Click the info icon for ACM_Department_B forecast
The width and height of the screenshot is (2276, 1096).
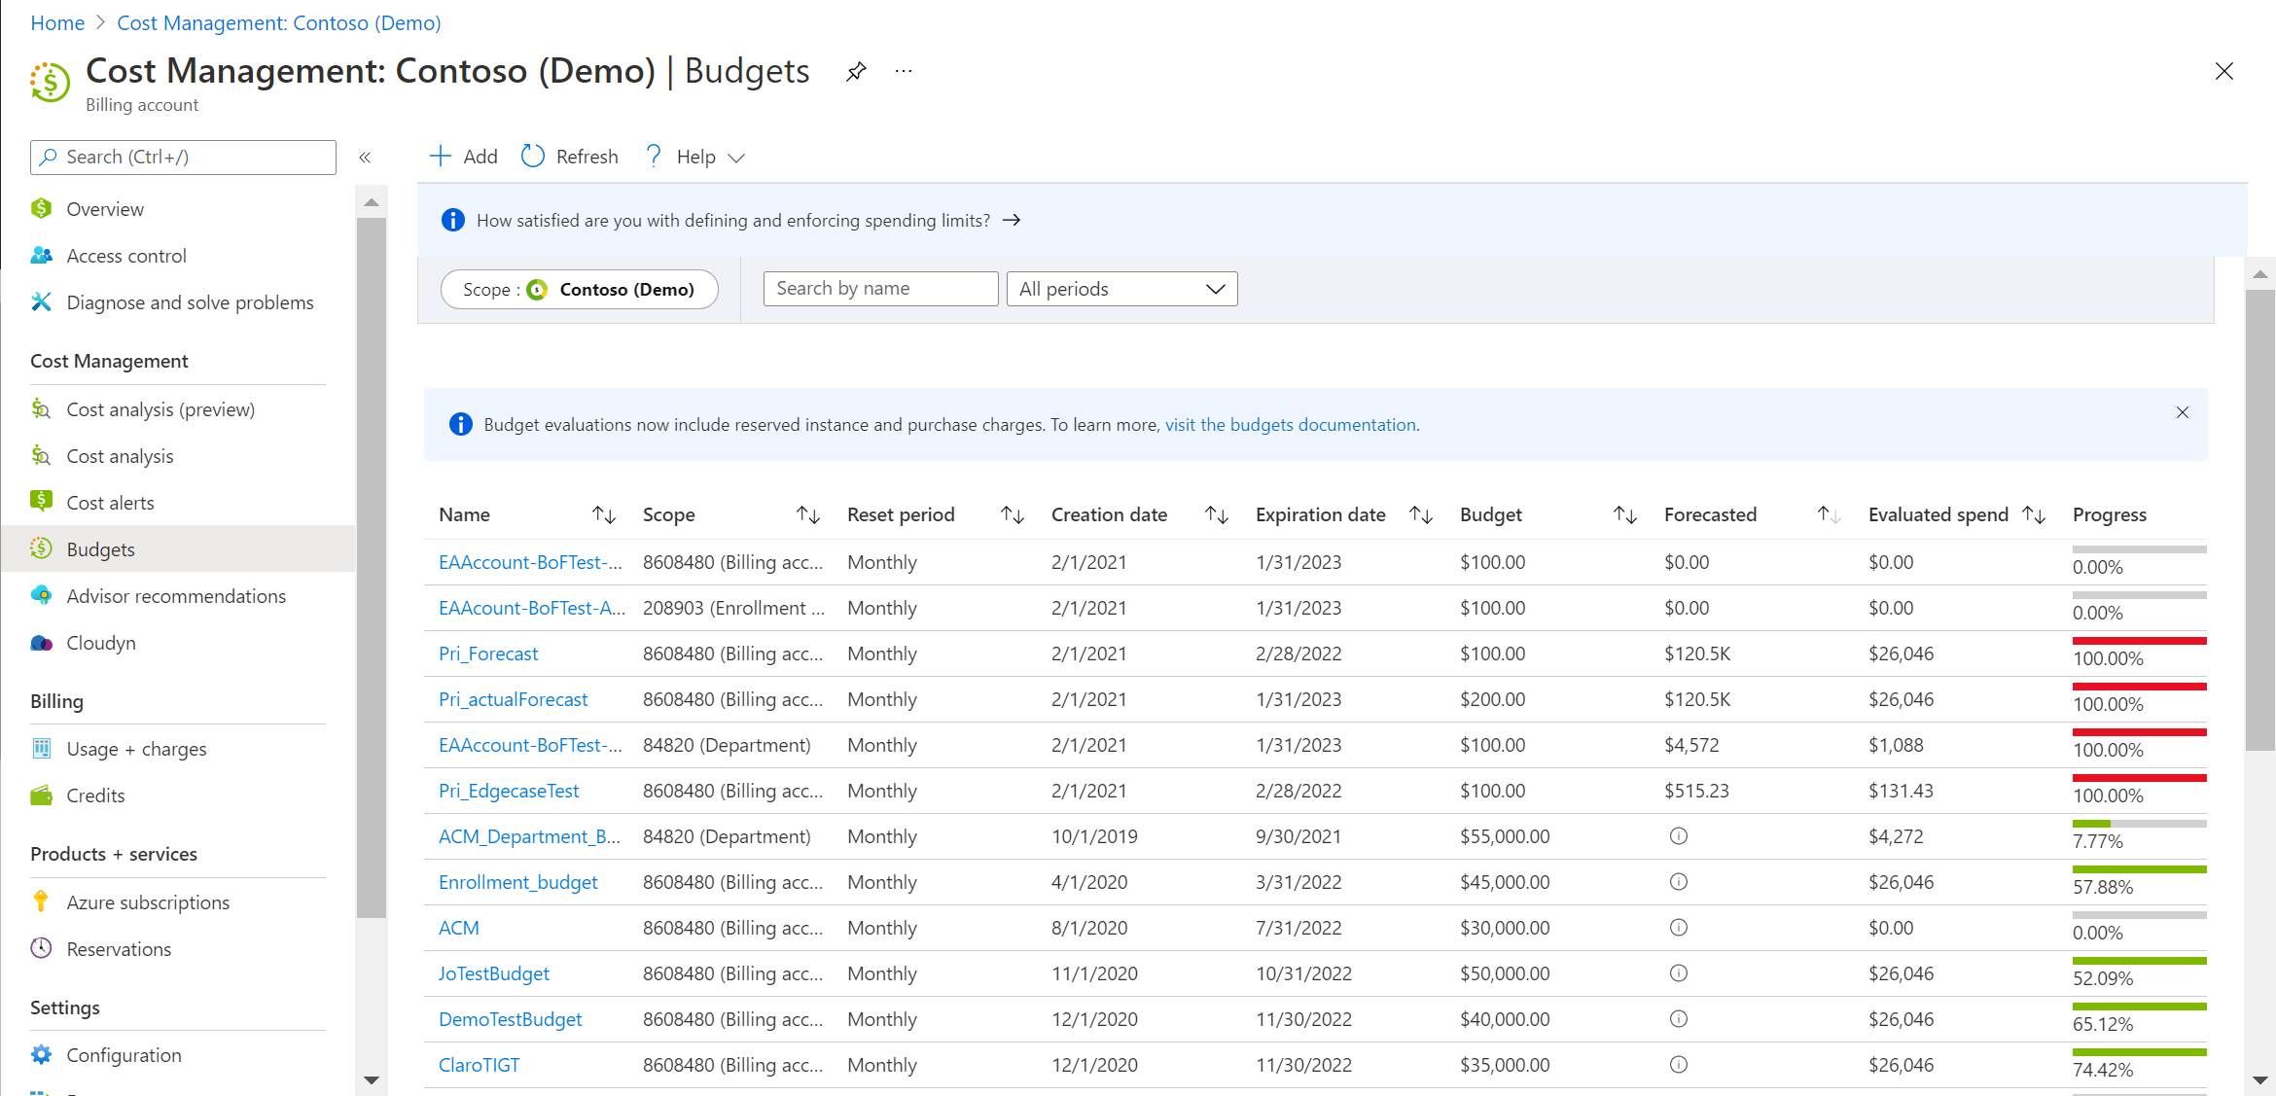coord(1679,836)
